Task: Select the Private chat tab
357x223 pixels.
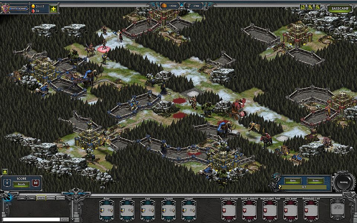Action: [x=60, y=198]
